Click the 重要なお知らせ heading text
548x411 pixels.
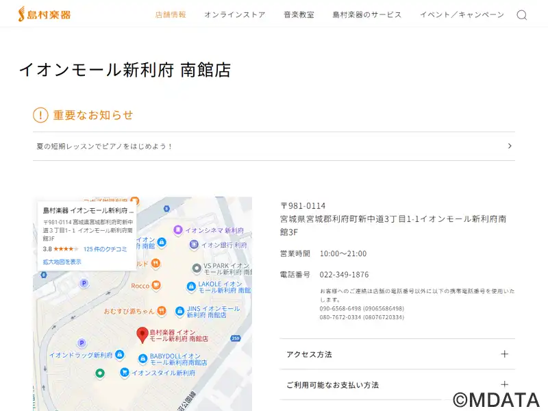pos(93,115)
